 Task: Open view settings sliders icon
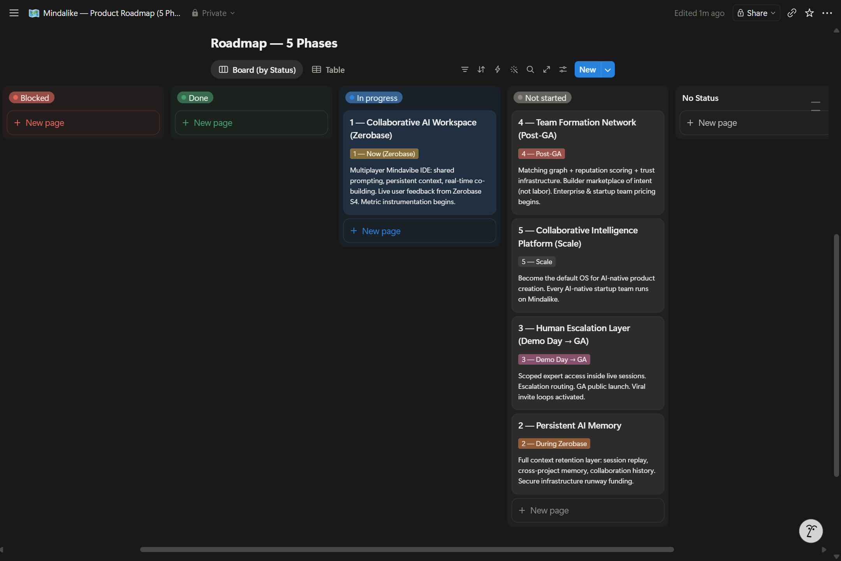pyautogui.click(x=563, y=69)
